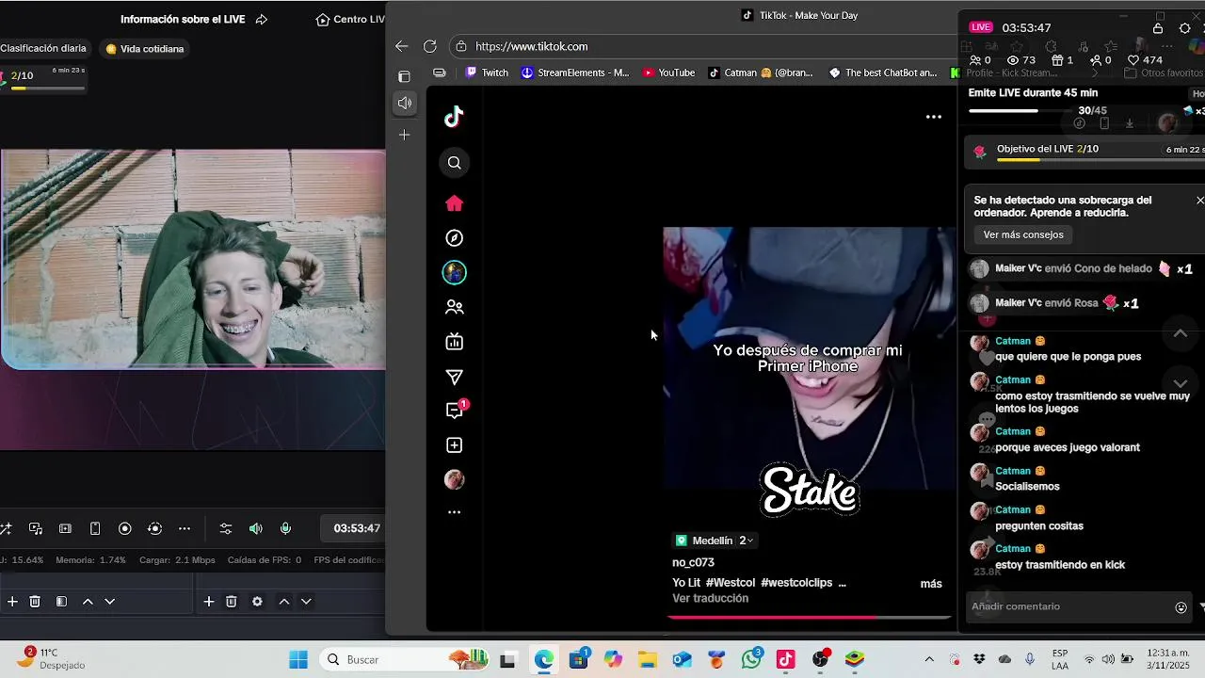Delete selected scene in Live Studio
This screenshot has width=1205, height=678.
pyautogui.click(x=35, y=601)
